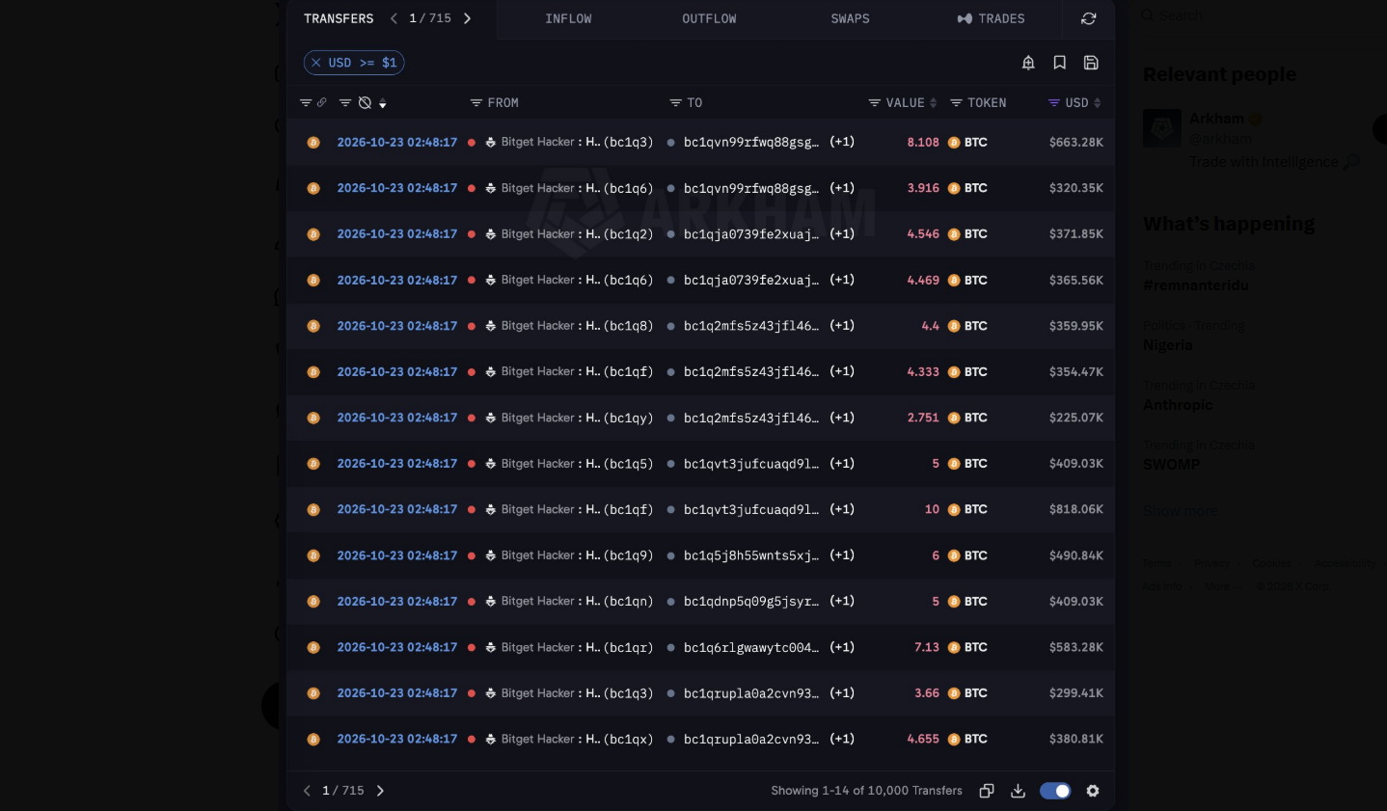Screen dimensions: 1387x811
Task: Open the VALUE column filter icon
Action: [x=874, y=103]
